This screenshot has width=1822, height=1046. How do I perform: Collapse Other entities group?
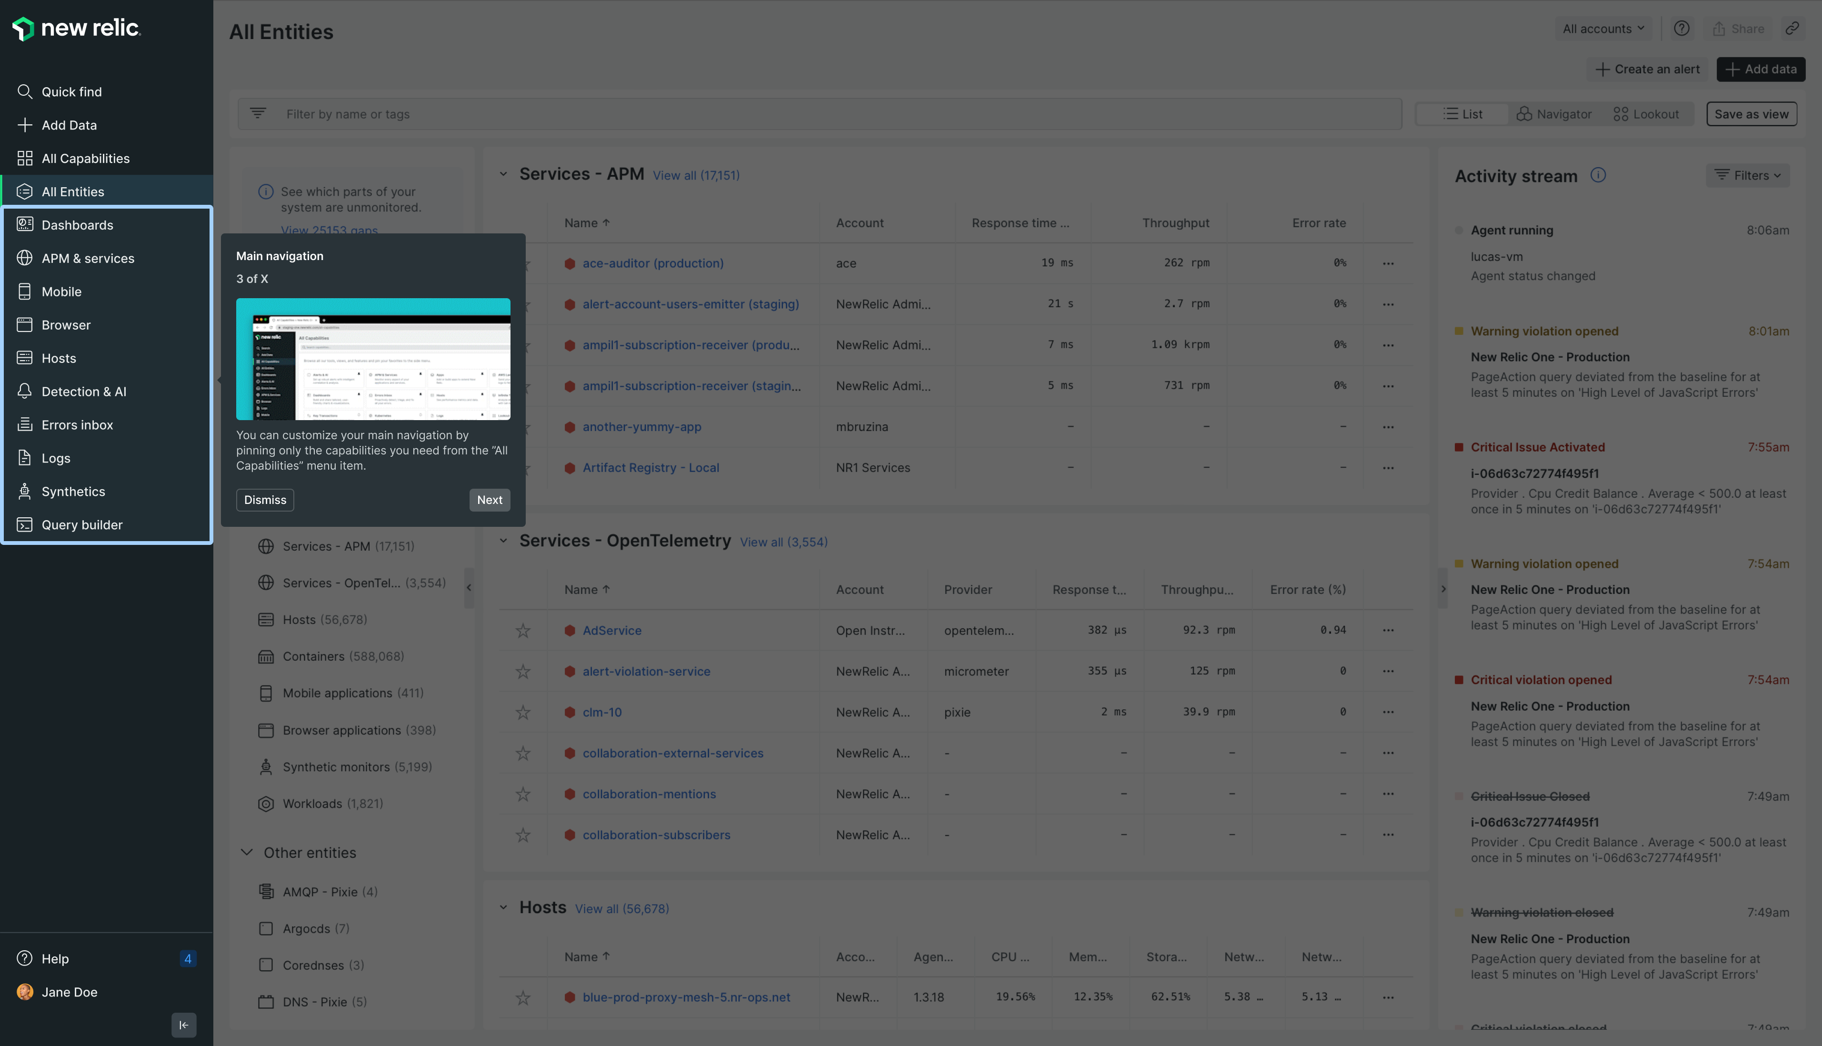[246, 852]
